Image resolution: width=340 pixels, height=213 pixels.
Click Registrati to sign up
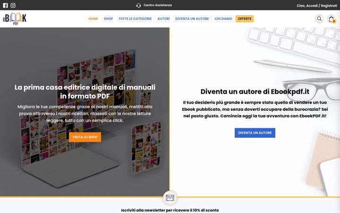coord(329,6)
